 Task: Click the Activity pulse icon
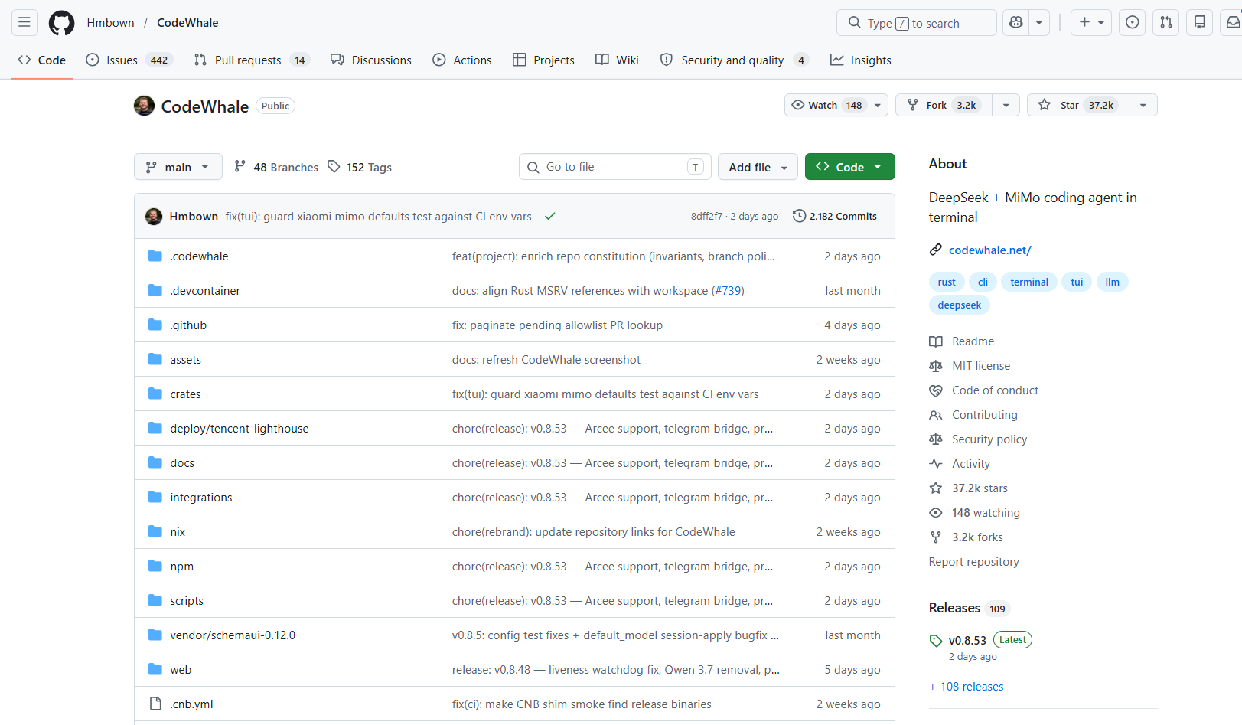(936, 464)
